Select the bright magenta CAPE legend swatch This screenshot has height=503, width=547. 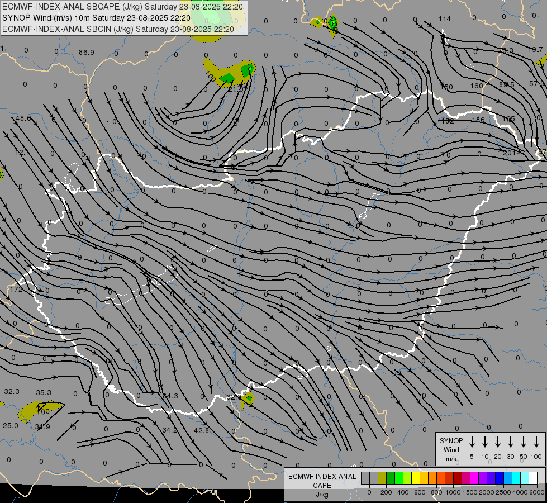coord(474,478)
